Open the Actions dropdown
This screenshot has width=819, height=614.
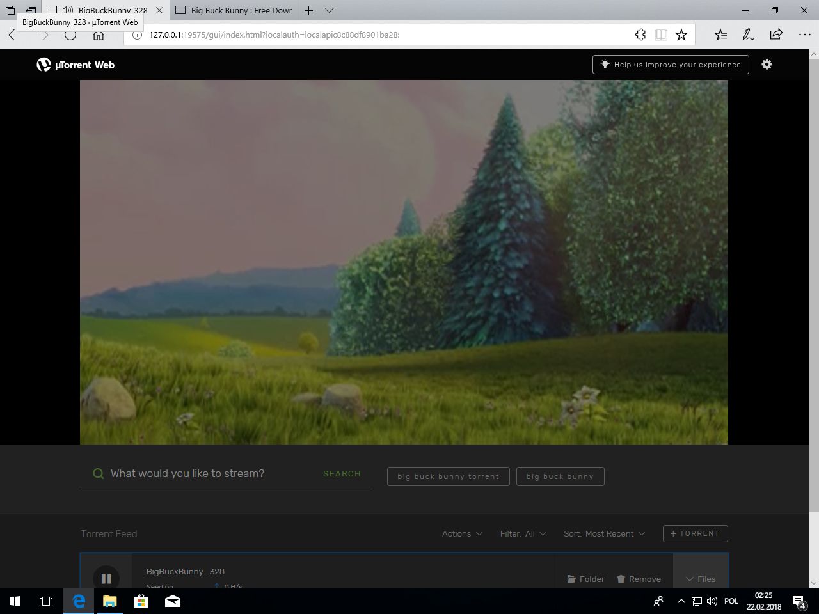click(x=462, y=533)
